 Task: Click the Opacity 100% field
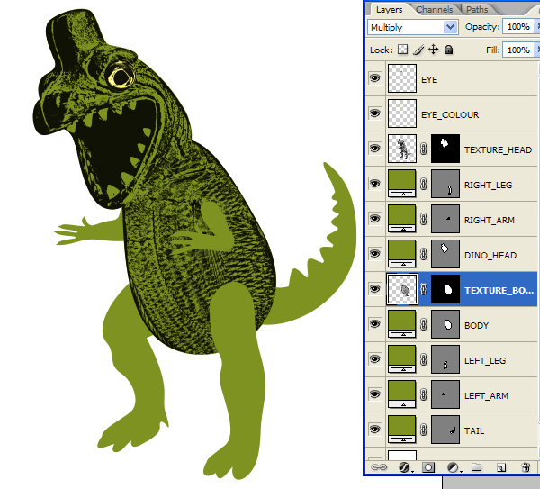518,26
